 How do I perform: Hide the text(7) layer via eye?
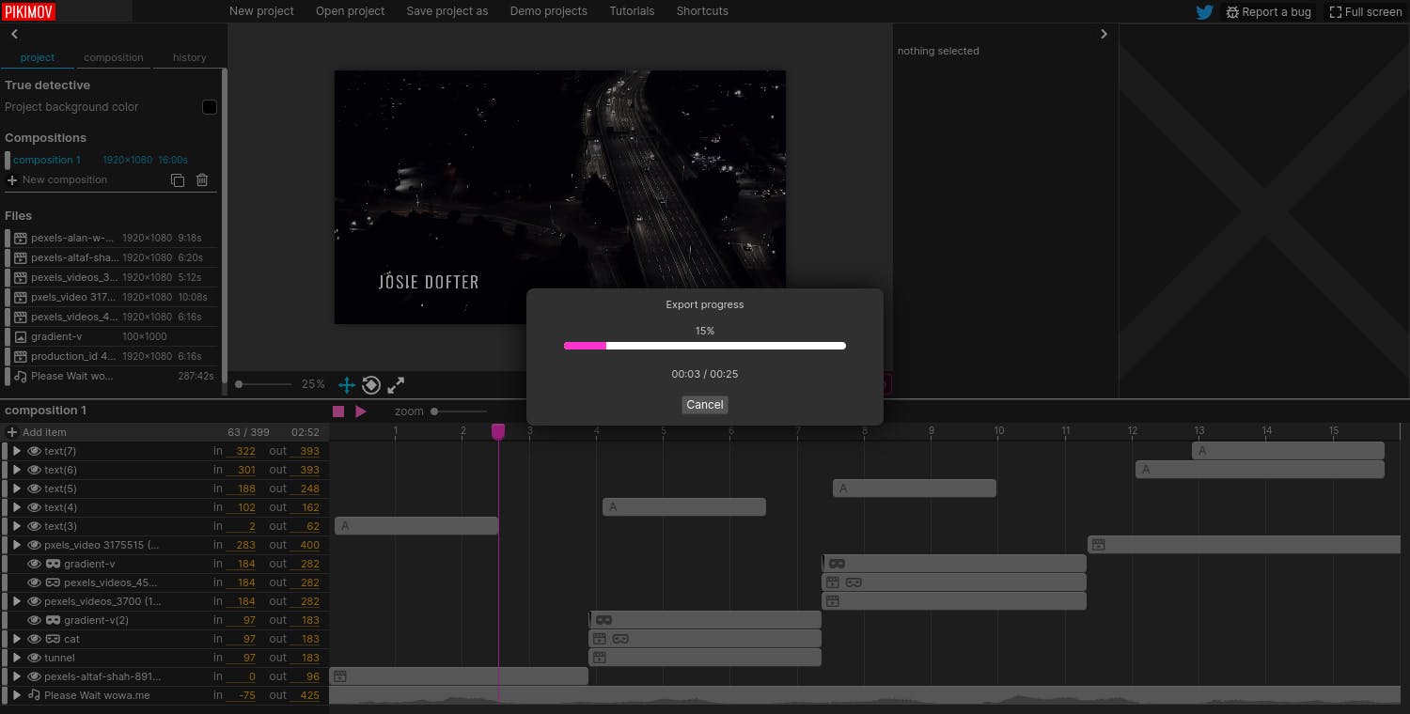[x=34, y=451]
